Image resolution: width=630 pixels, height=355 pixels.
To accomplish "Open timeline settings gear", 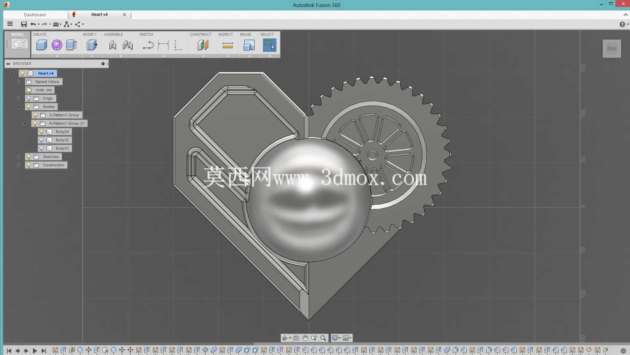I will click(623, 351).
